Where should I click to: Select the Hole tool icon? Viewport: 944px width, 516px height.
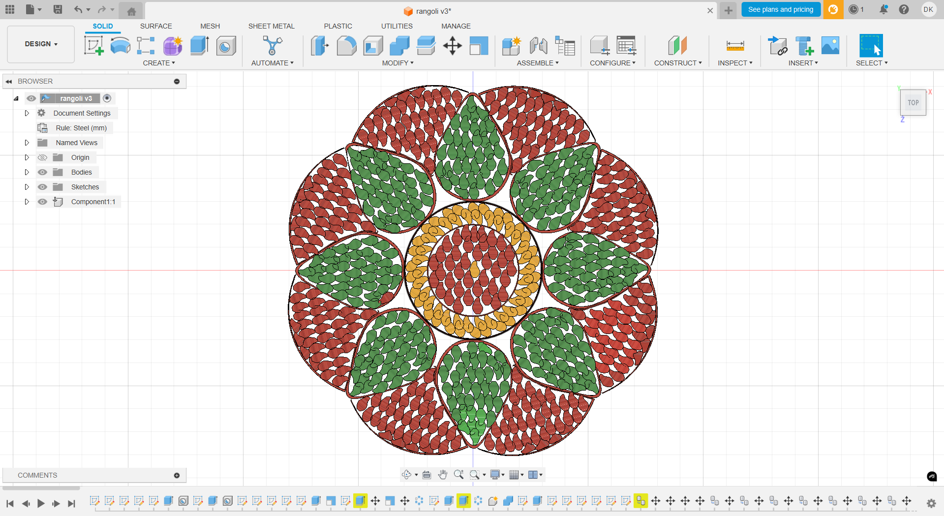(x=226, y=46)
